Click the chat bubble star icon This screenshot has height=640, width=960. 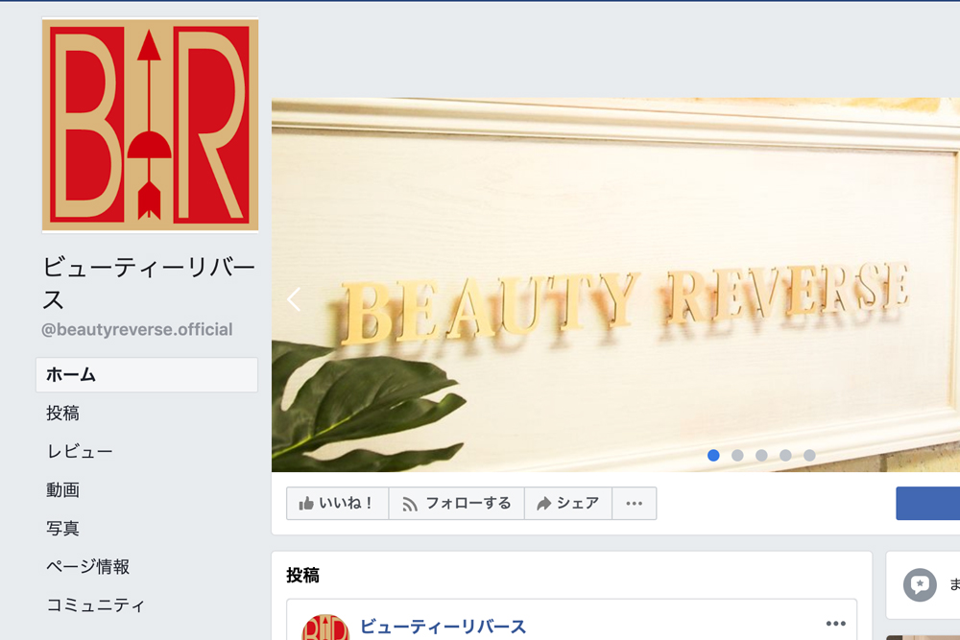pyautogui.click(x=920, y=585)
